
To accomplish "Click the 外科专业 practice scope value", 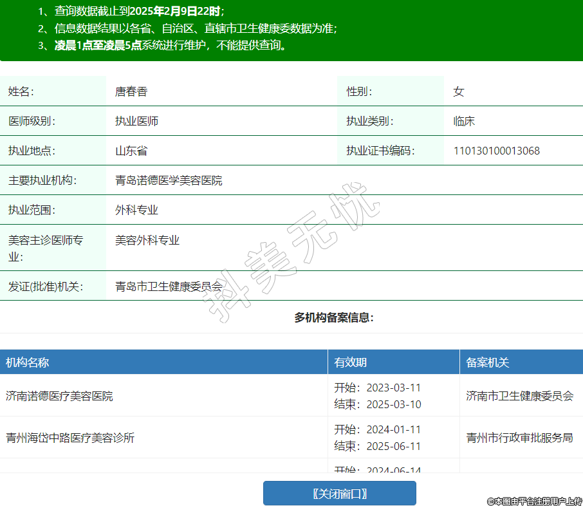I will click(x=136, y=210).
